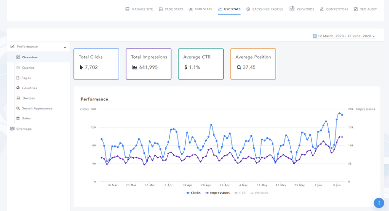389x211 pixels.
Task: Select the GSC Stats tab
Action: pos(229,9)
